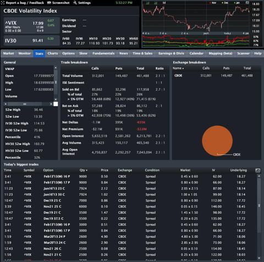Sort biggest trades by IV column
This screenshot has width=264, height=262.
(213, 170)
